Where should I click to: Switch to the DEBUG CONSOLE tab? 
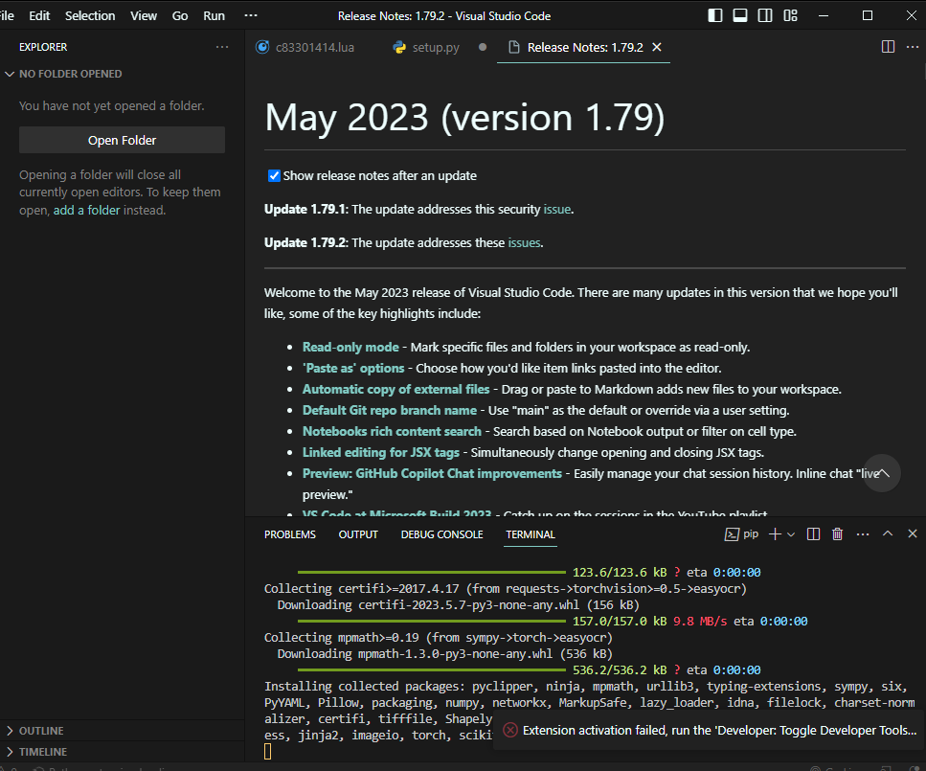point(441,534)
